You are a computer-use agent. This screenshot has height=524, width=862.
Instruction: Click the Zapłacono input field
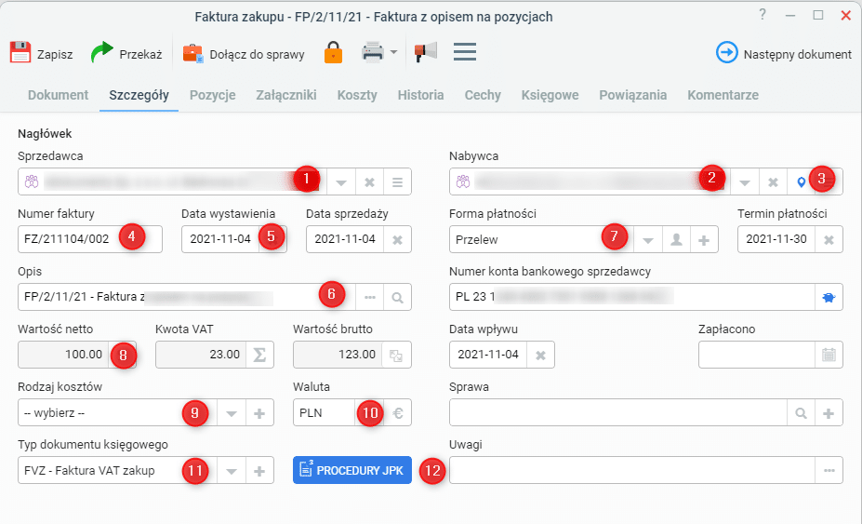757,355
